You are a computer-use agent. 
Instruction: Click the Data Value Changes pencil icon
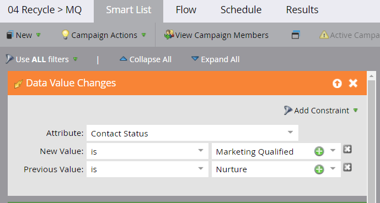click(x=18, y=84)
